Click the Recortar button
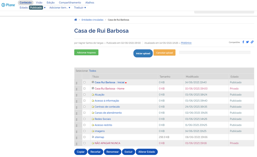The height and width of the screenshot is (157, 257). (95, 152)
